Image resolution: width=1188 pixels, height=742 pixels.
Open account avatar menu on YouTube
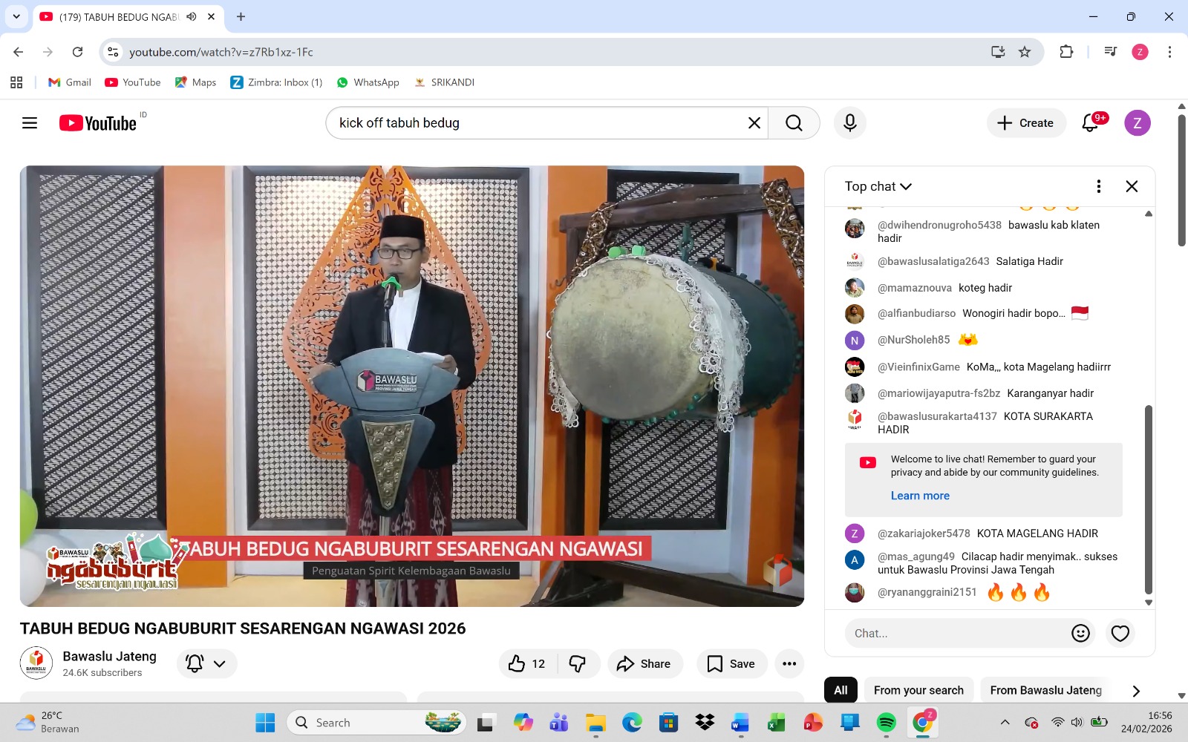[x=1137, y=123]
